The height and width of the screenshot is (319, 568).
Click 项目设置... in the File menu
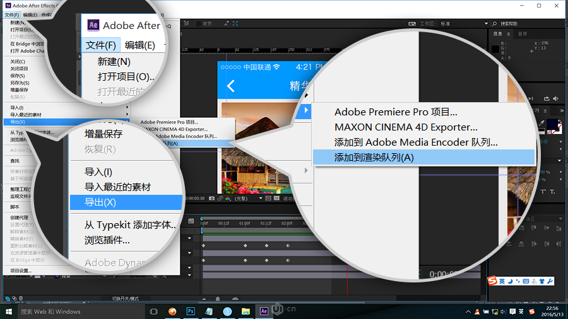coord(21,270)
